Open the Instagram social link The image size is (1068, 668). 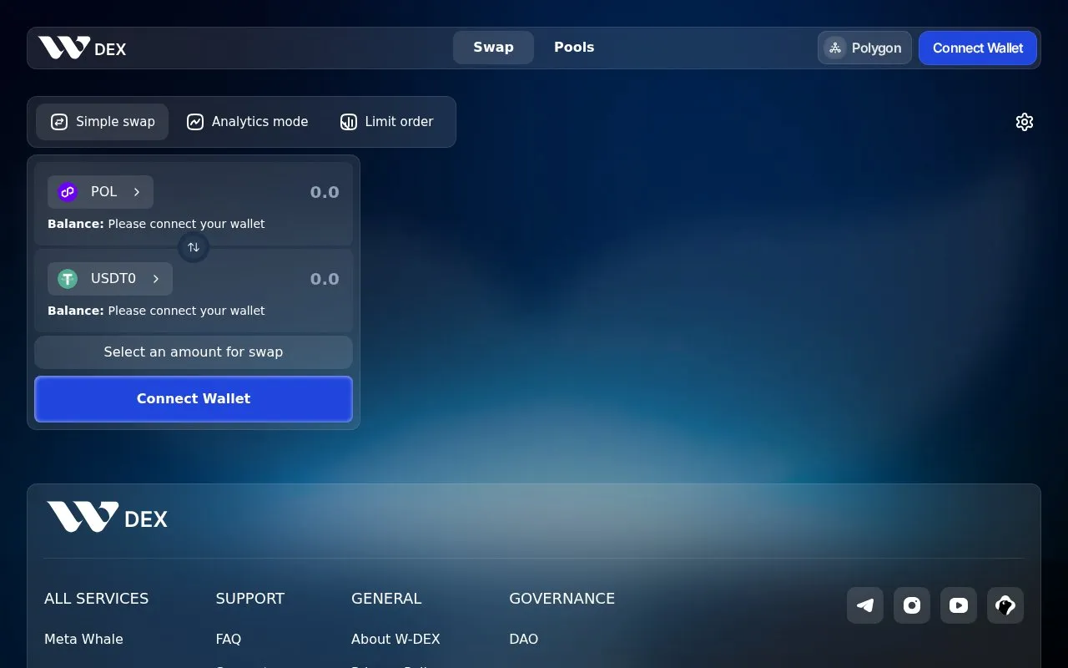click(x=912, y=605)
